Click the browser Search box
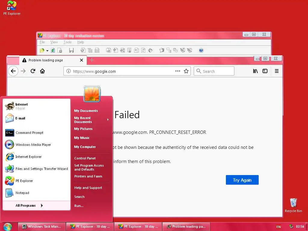Image resolution: width=308 pixels, height=231 pixels. coord(214,71)
